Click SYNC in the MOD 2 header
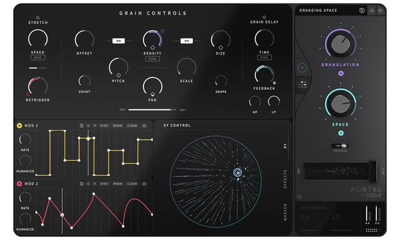The image size is (400, 240). 104,184
